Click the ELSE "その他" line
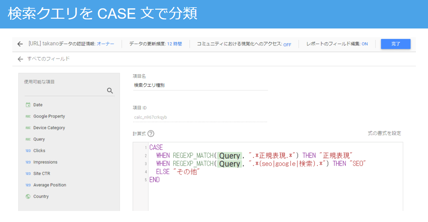The height and width of the screenshot is (222, 428). [178, 172]
